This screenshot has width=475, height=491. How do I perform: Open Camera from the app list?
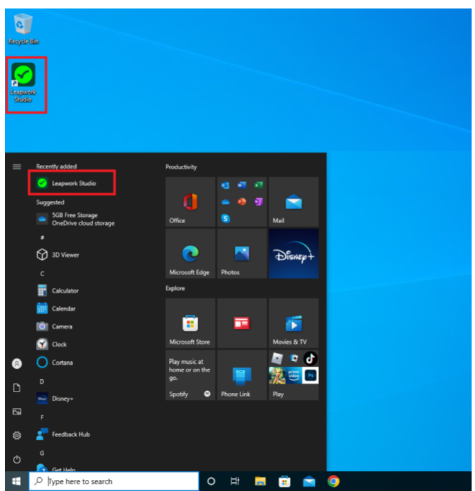(55, 326)
